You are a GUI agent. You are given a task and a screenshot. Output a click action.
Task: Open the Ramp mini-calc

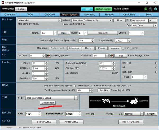pyautogui.click(x=88, y=48)
